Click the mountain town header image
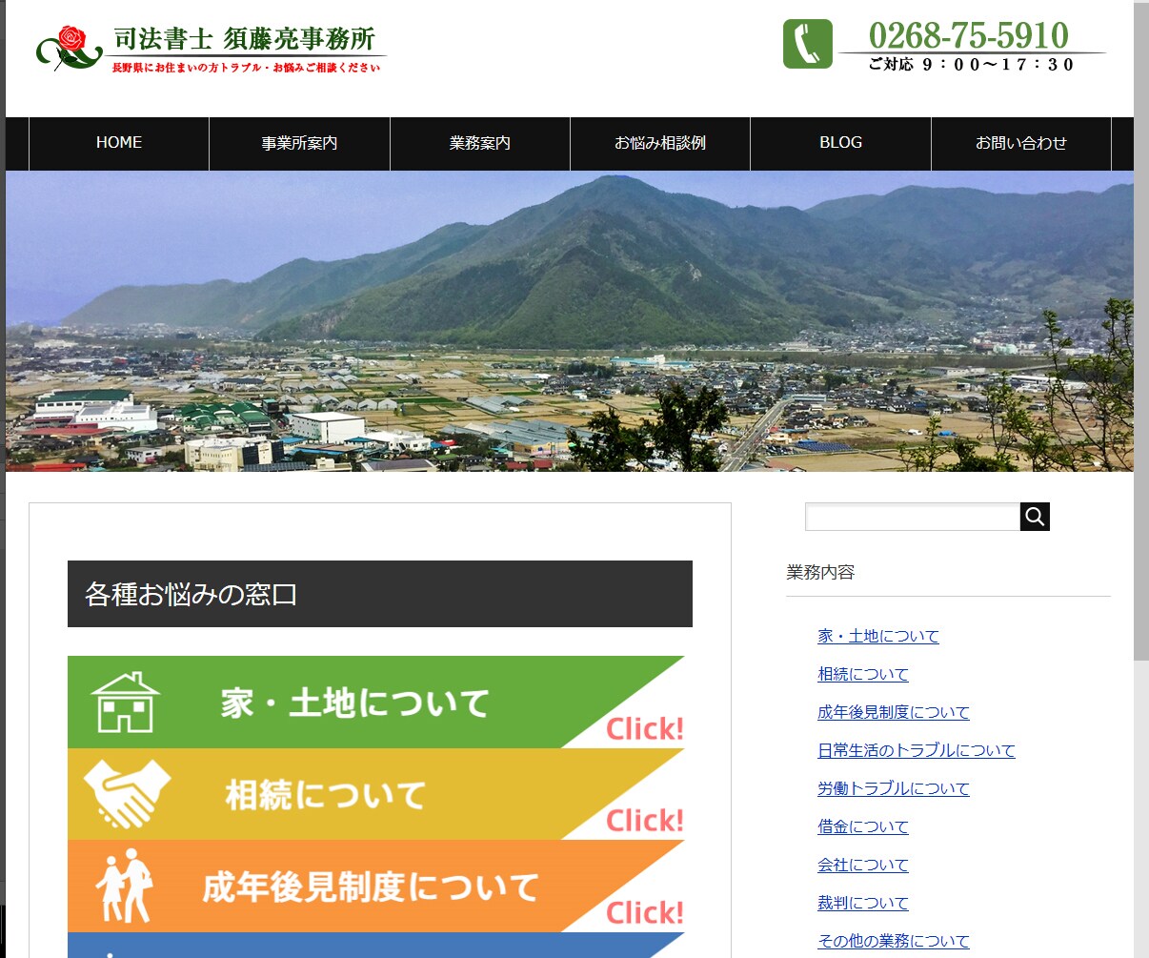 pyautogui.click(x=570, y=321)
